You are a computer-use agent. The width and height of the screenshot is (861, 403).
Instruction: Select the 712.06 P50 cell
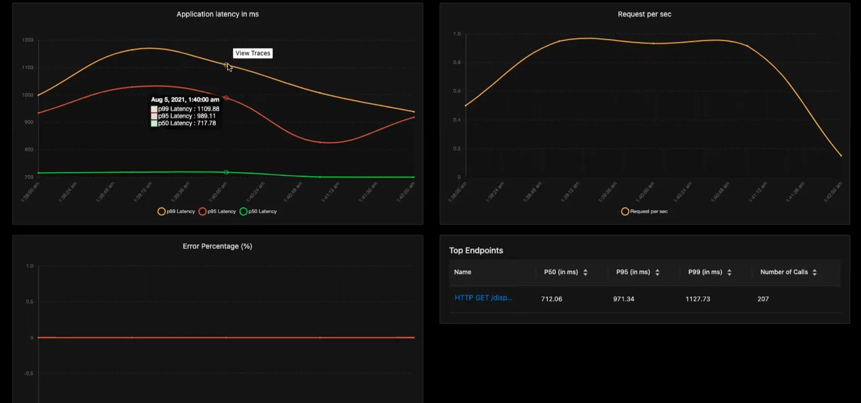pyautogui.click(x=551, y=299)
